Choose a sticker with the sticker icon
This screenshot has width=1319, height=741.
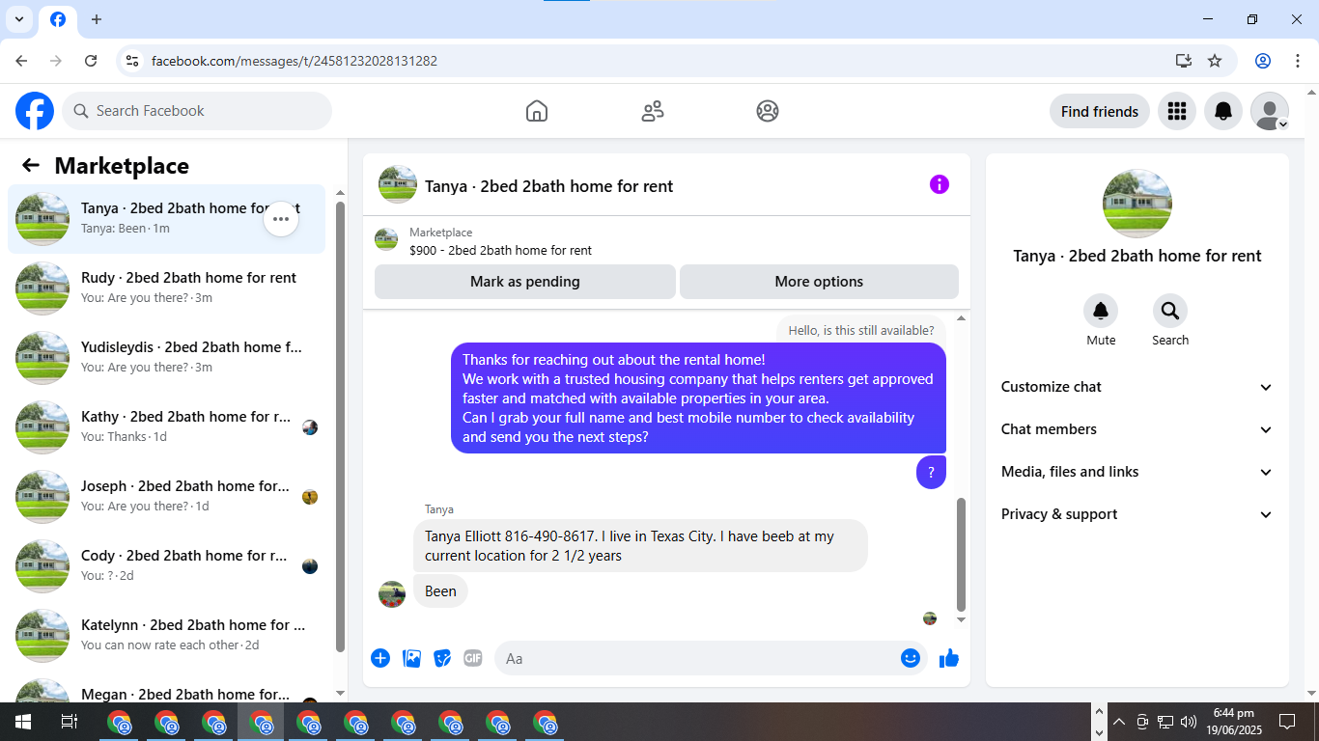pyautogui.click(x=442, y=658)
